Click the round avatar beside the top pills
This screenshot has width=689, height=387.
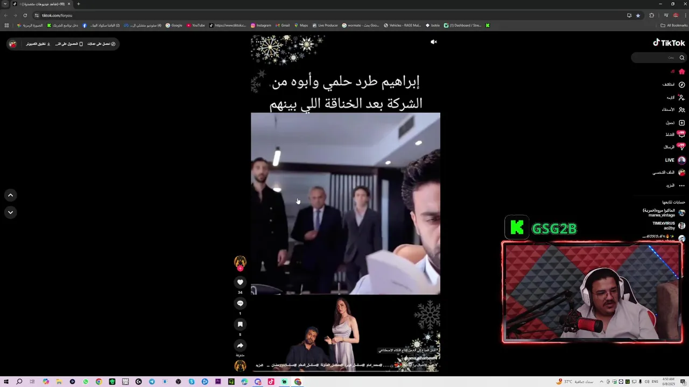click(13, 44)
